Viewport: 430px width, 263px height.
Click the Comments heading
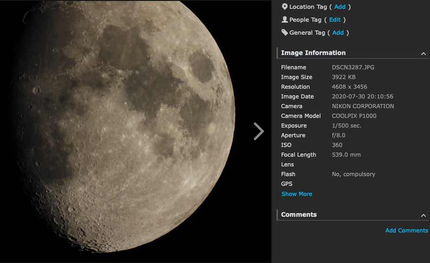click(299, 214)
